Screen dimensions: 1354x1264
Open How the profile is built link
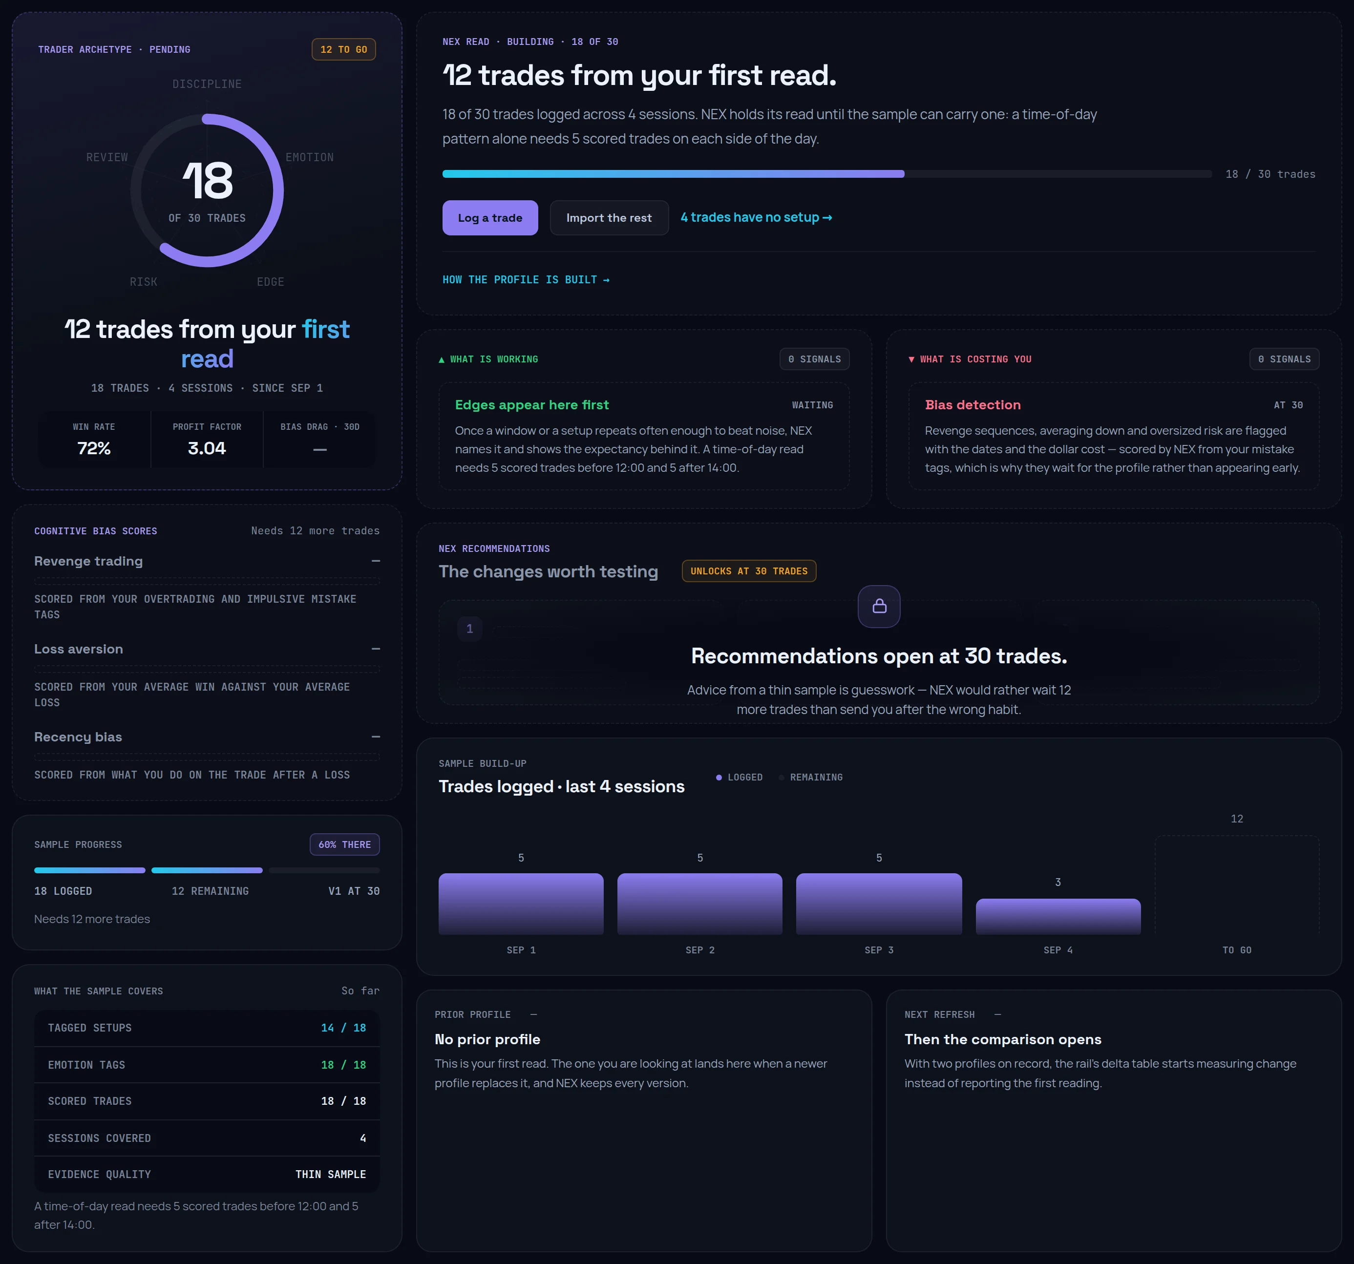[x=526, y=280]
